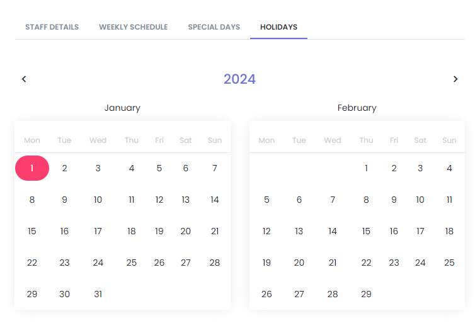Choose January 24 on the calendar
The width and height of the screenshot is (475, 335).
point(98,263)
